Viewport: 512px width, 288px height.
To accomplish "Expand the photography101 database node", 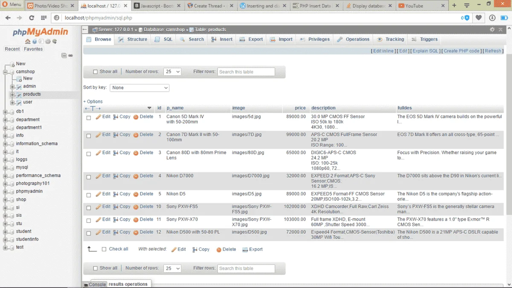I will (x=6, y=183).
